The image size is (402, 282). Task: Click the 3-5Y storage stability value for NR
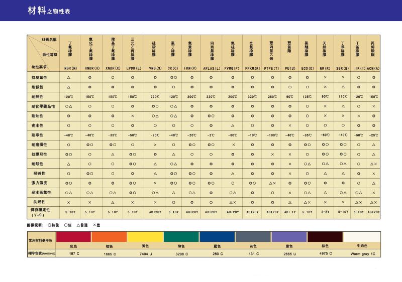coord(325,212)
